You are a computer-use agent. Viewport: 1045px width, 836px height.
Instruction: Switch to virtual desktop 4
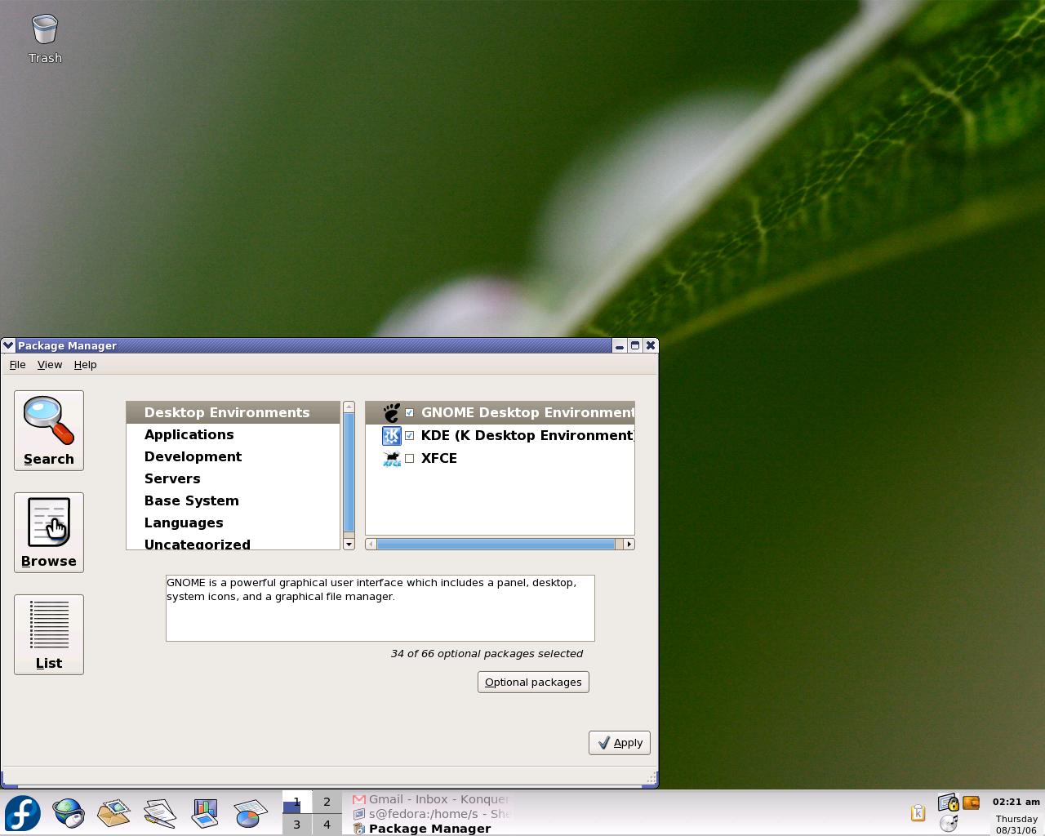point(327,824)
